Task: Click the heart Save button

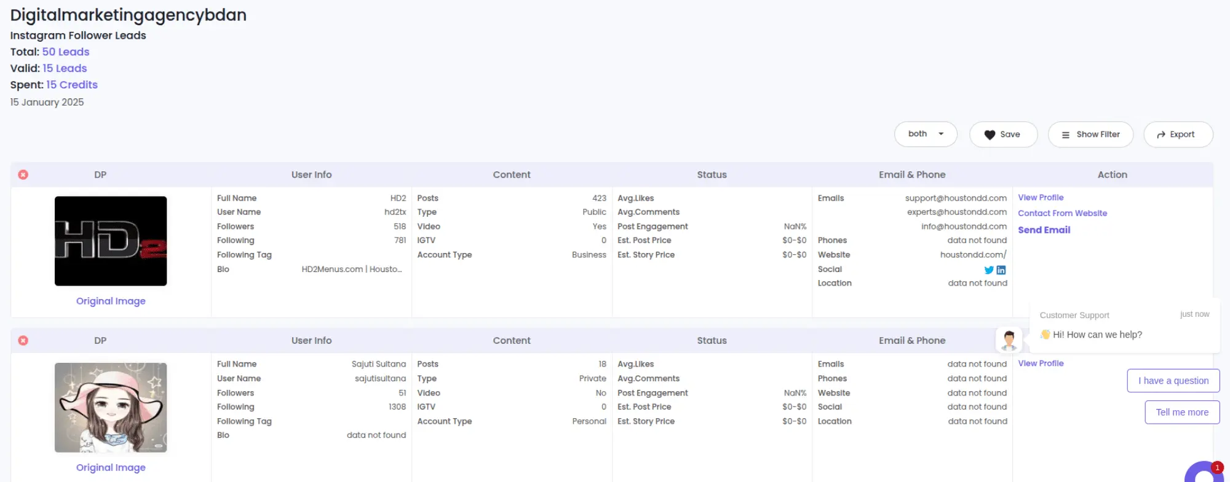Action: click(x=1003, y=134)
